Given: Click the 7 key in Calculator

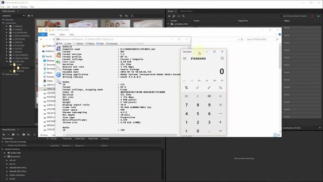Looking at the screenshot, I should 186,105.
